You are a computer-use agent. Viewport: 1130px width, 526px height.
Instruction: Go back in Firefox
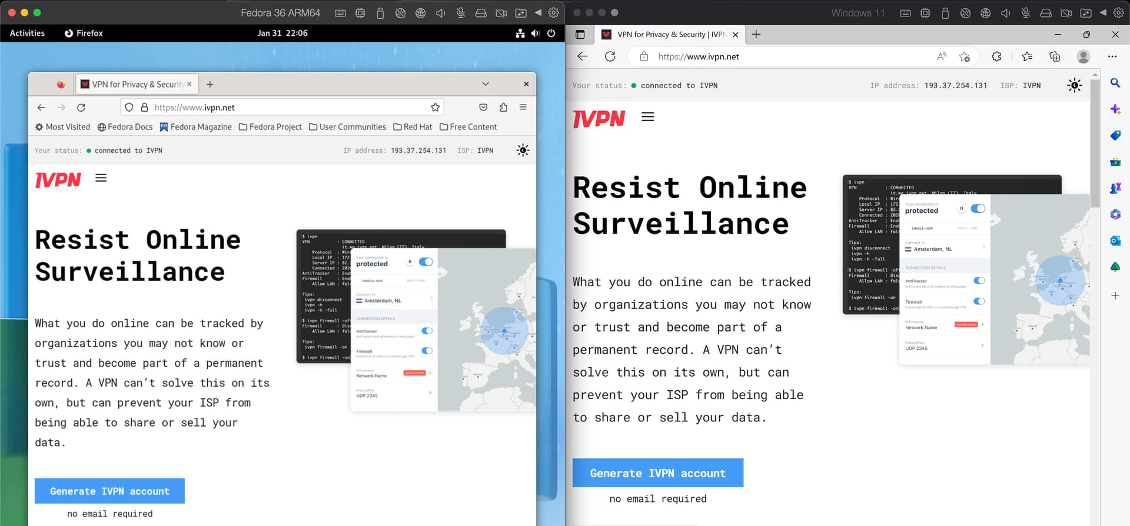tap(41, 108)
